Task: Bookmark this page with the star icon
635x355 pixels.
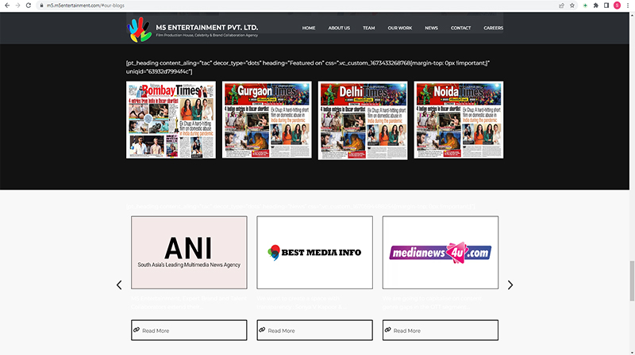Action: point(572,5)
